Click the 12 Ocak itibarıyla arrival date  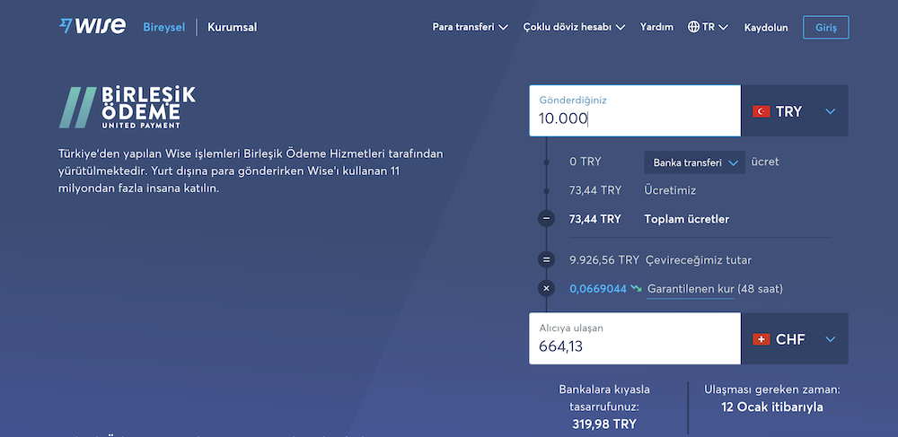click(x=772, y=407)
